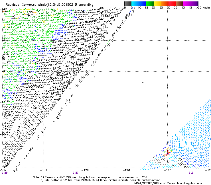Image resolution: width=211 pixels, height=185 pixels.
Task: Click the purple time label '19:57'
Action: [75, 173]
